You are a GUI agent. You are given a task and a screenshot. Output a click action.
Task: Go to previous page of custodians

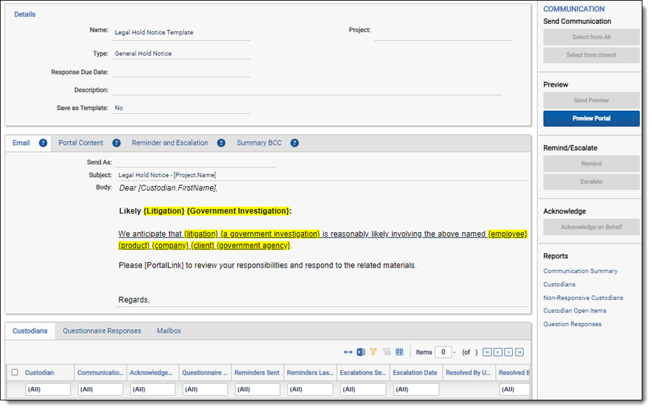tap(498, 352)
